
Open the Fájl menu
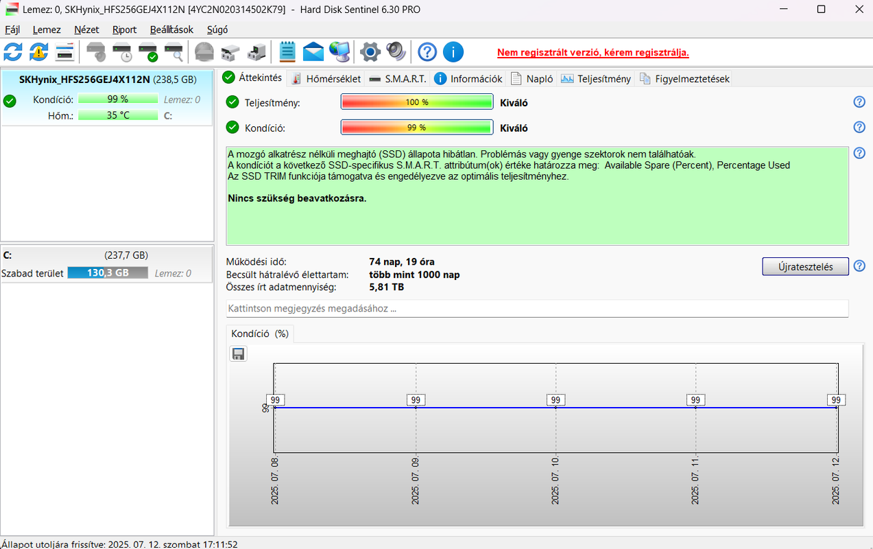13,30
